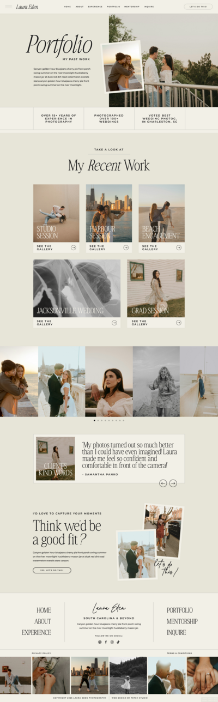Image resolution: width=218 pixels, height=702 pixels.
Task: Click Studio Session gallery arrow icon
Action: tap(73, 247)
